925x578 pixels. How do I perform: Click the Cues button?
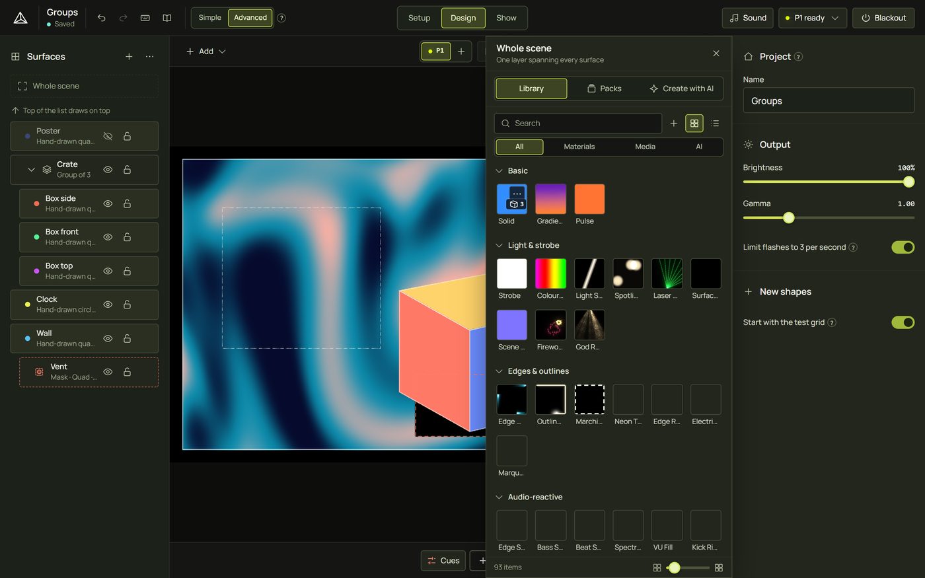(x=443, y=561)
